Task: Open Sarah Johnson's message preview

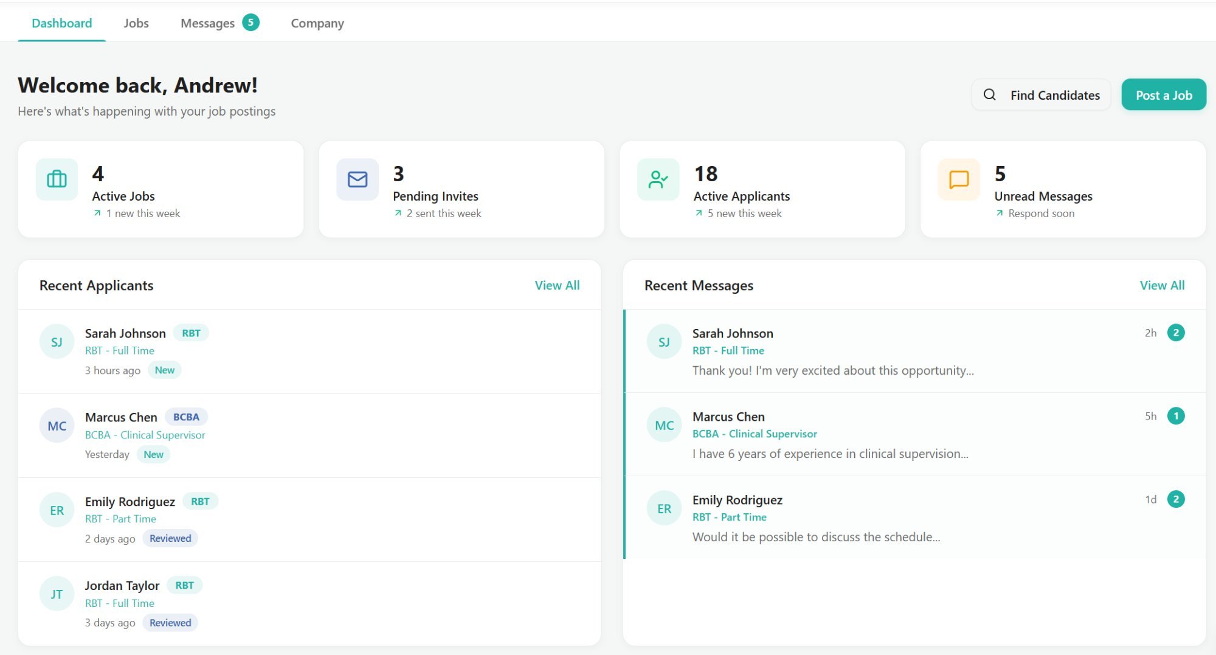Action: (833, 370)
